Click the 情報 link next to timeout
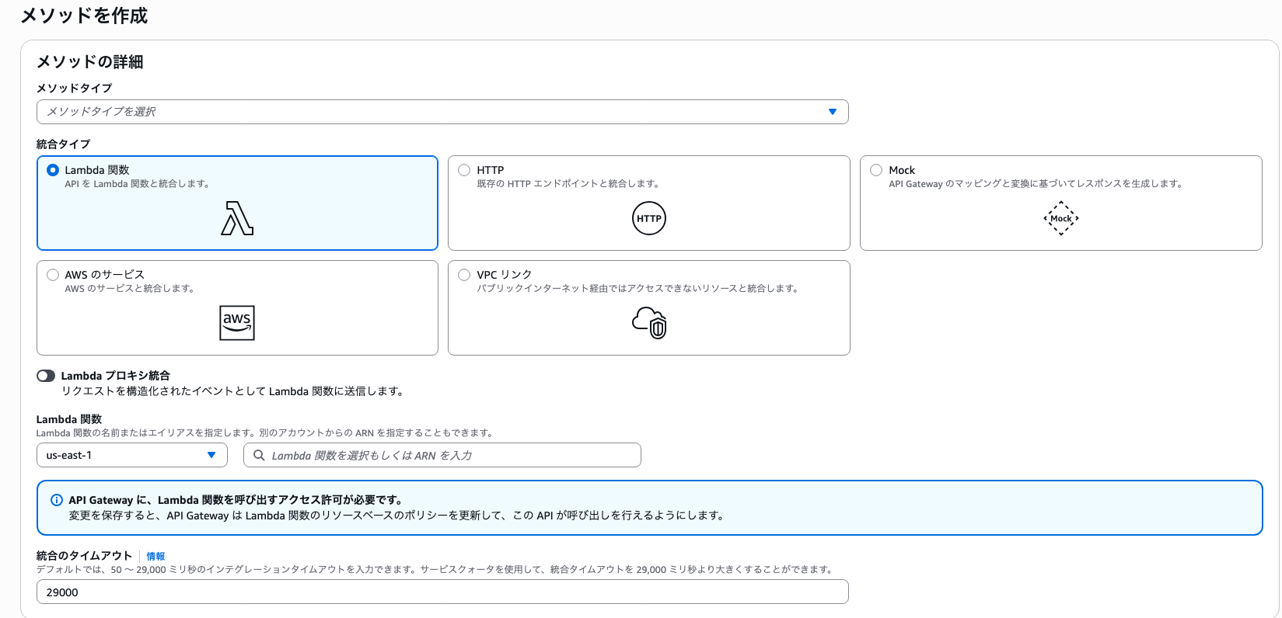The image size is (1282, 618). tap(155, 556)
